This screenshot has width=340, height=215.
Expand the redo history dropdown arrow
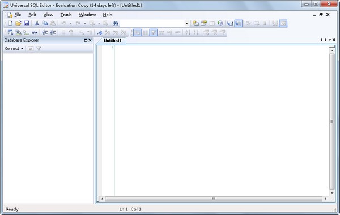pos(85,23)
